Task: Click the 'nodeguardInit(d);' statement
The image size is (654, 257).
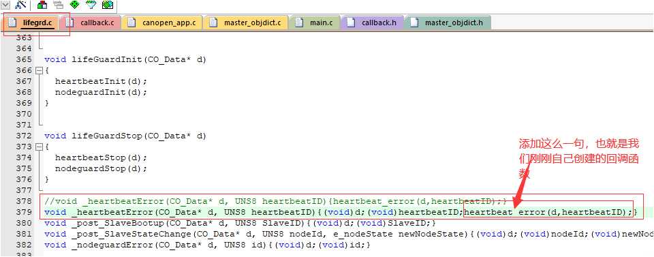Action: tap(101, 92)
